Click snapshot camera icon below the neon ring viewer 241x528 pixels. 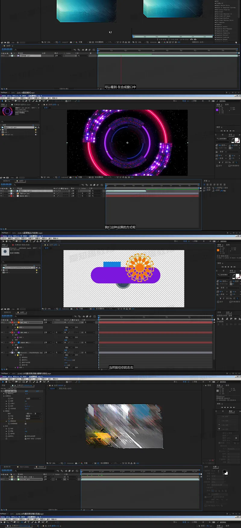pyautogui.click(x=71, y=177)
